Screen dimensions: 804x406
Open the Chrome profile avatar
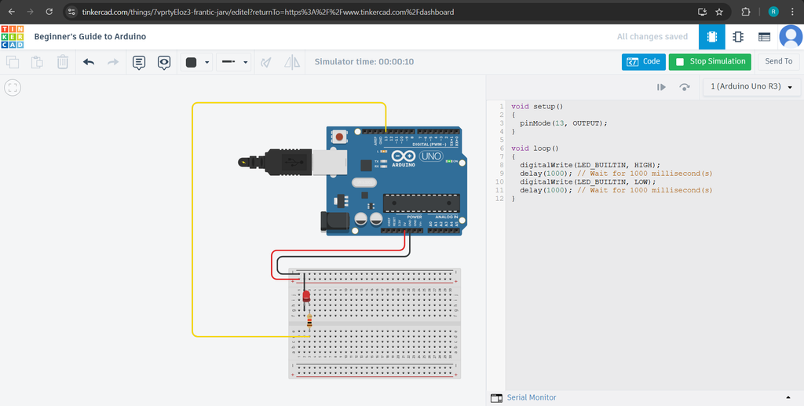click(773, 12)
